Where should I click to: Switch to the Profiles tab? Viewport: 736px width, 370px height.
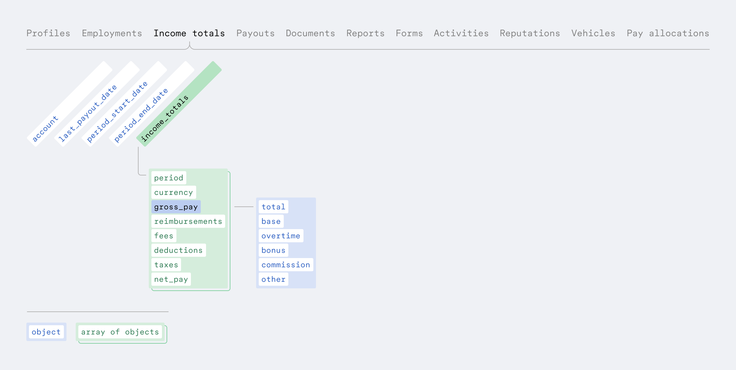point(48,33)
